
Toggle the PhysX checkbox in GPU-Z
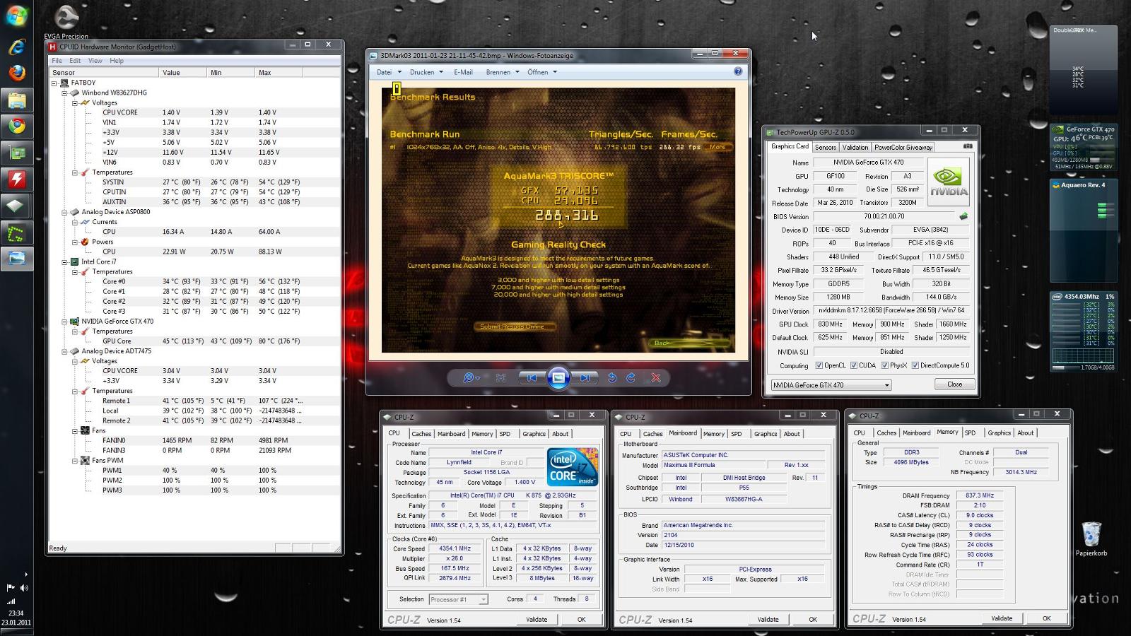(885, 365)
